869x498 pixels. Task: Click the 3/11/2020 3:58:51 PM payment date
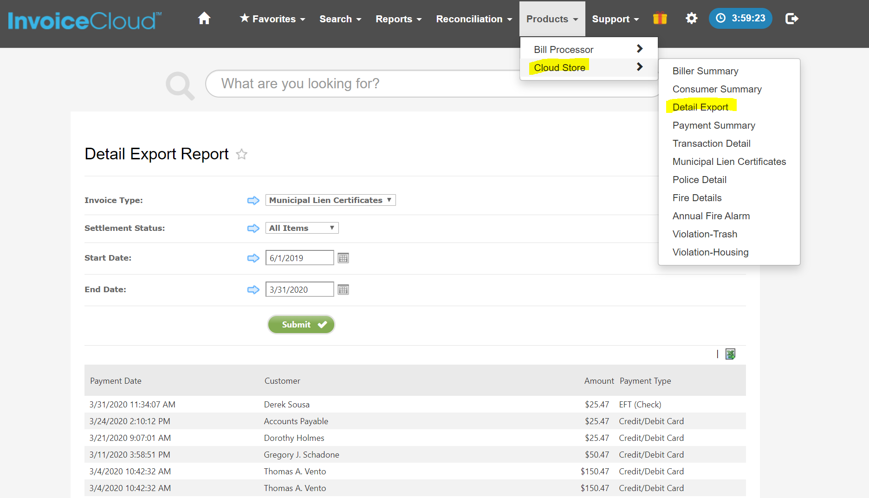[x=130, y=455]
